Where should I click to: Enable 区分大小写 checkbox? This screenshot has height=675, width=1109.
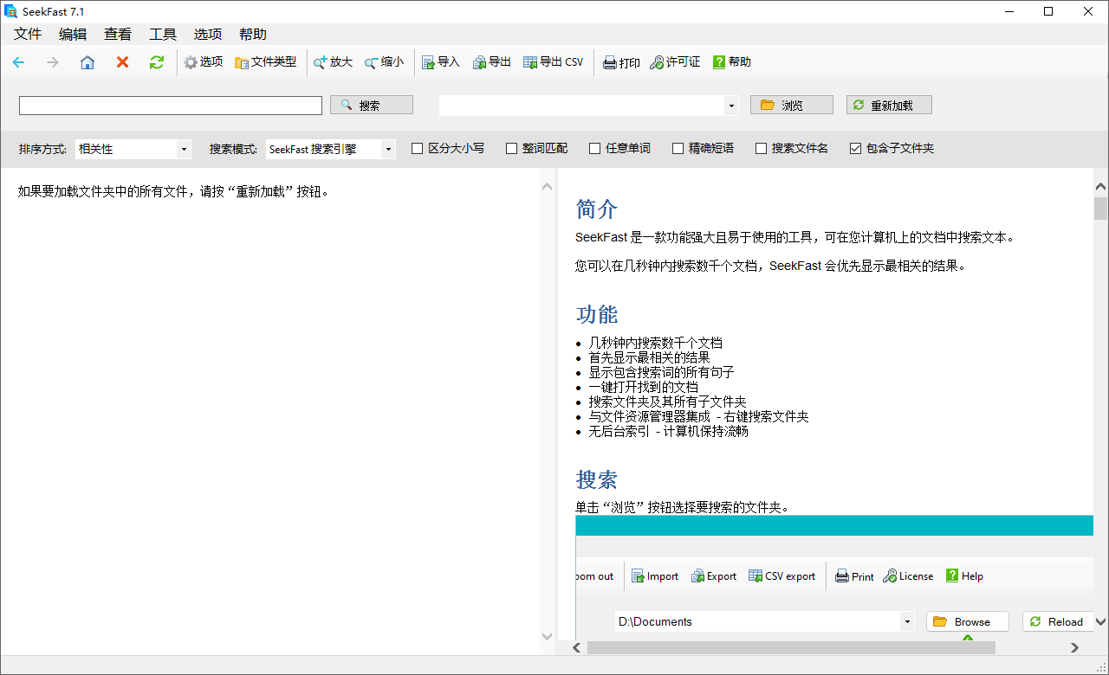[x=417, y=149]
